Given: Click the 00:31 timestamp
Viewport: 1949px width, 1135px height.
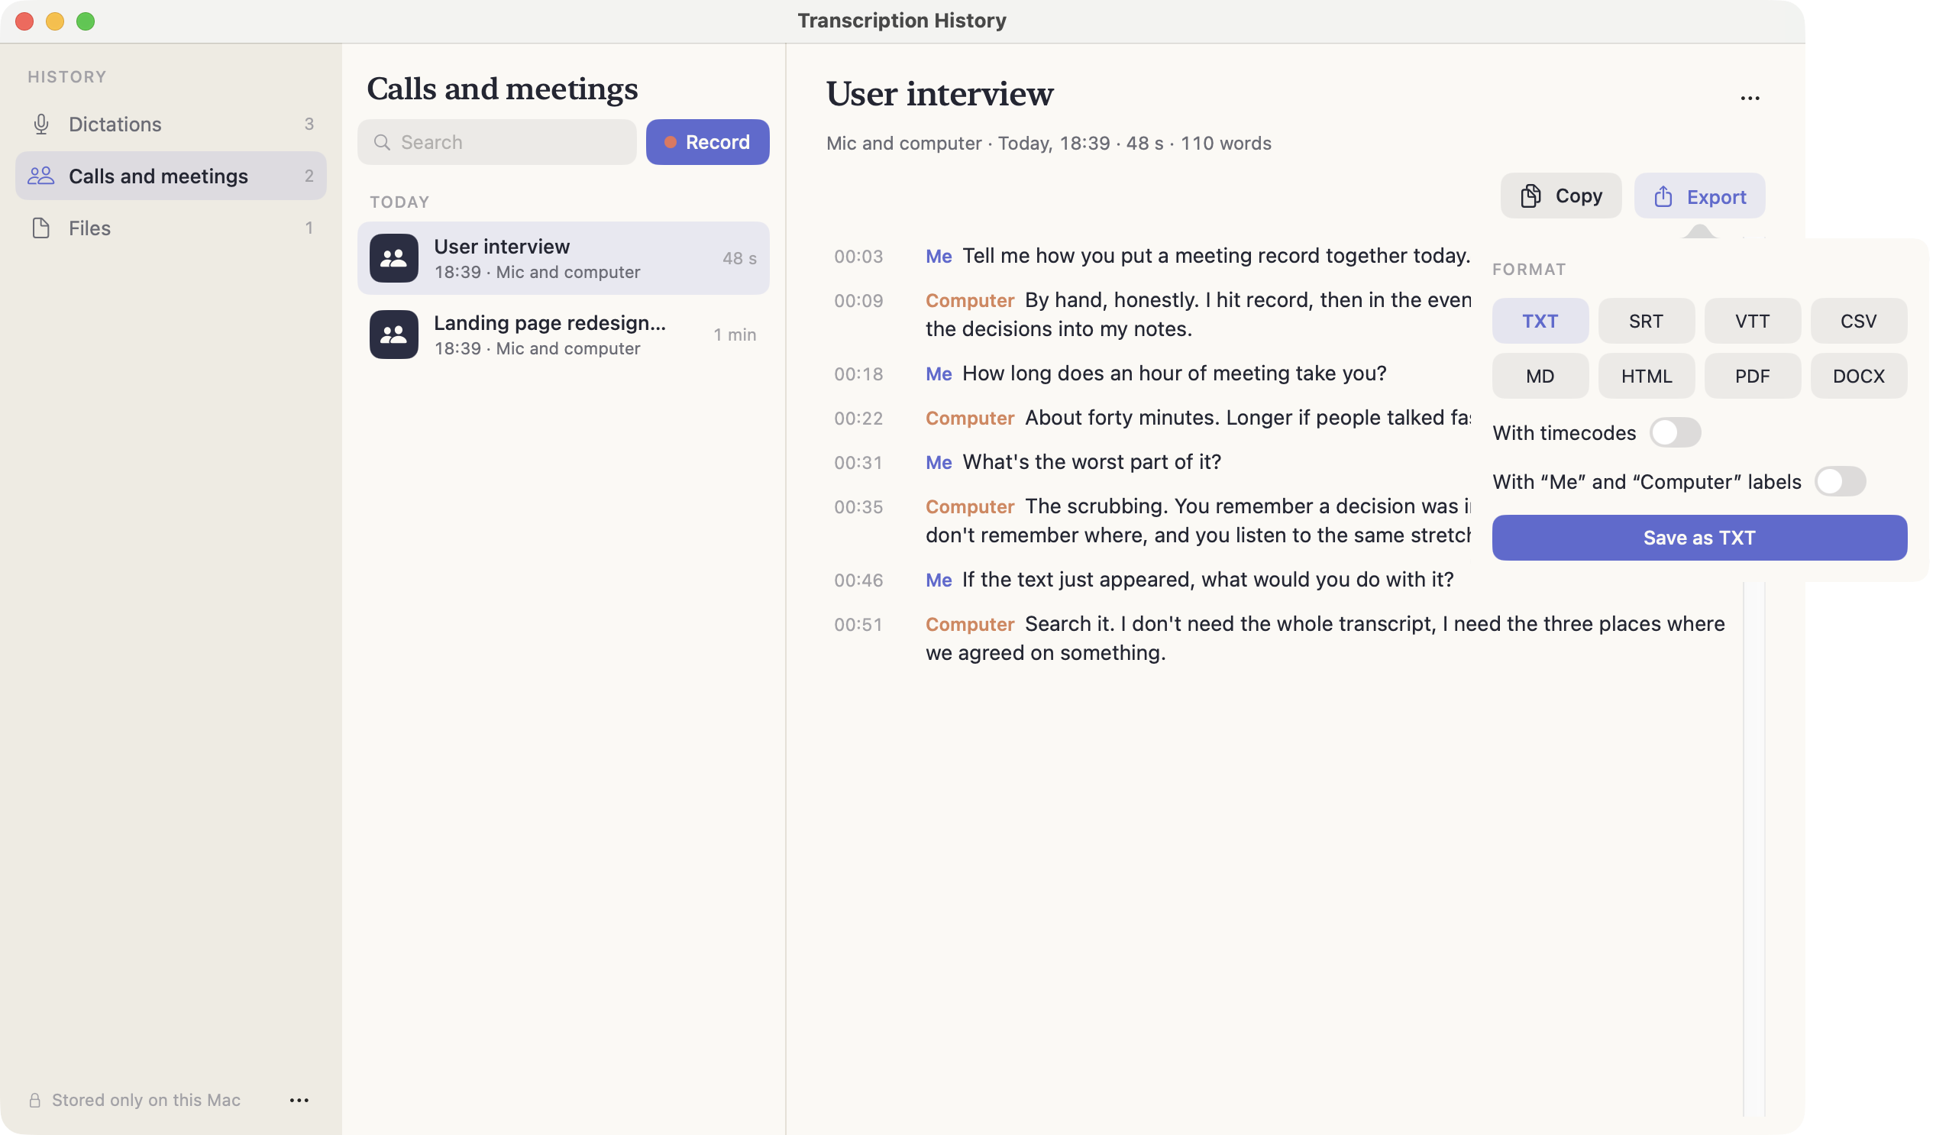Looking at the screenshot, I should coord(858,462).
